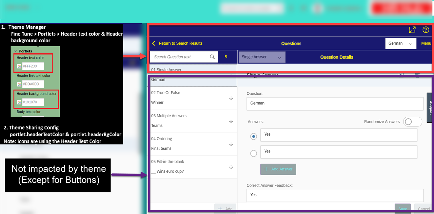
Task: Click the question count 5 beside search
Action: [226, 57]
